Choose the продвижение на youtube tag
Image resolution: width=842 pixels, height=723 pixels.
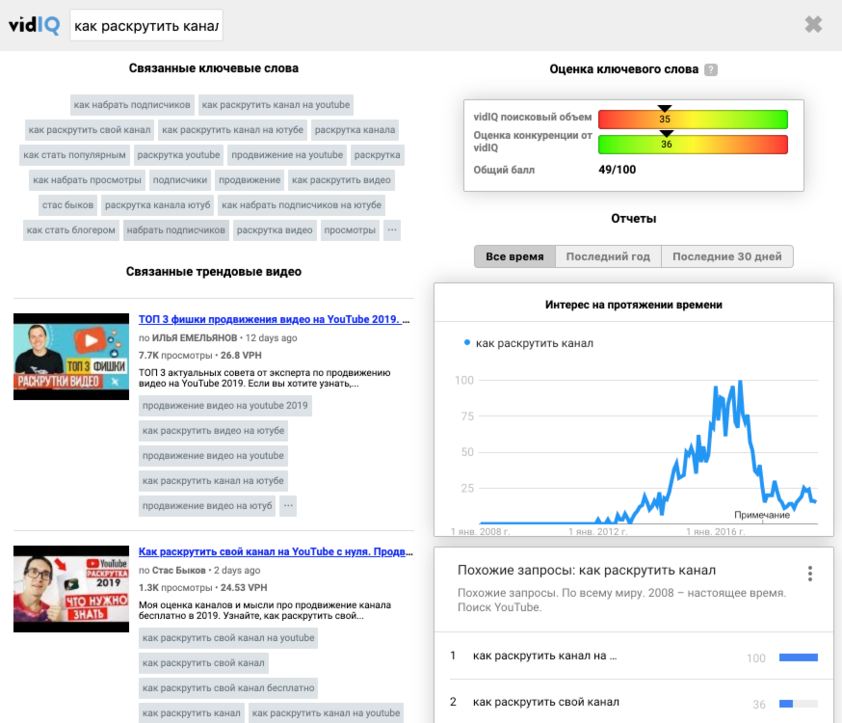287,154
